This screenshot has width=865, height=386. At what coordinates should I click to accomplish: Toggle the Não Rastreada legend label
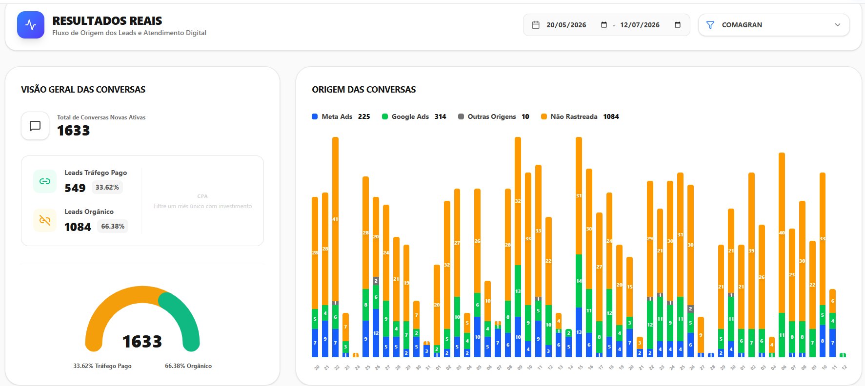574,116
